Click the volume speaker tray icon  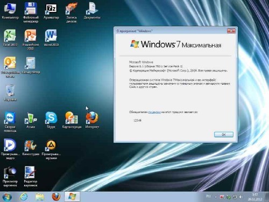point(241,197)
